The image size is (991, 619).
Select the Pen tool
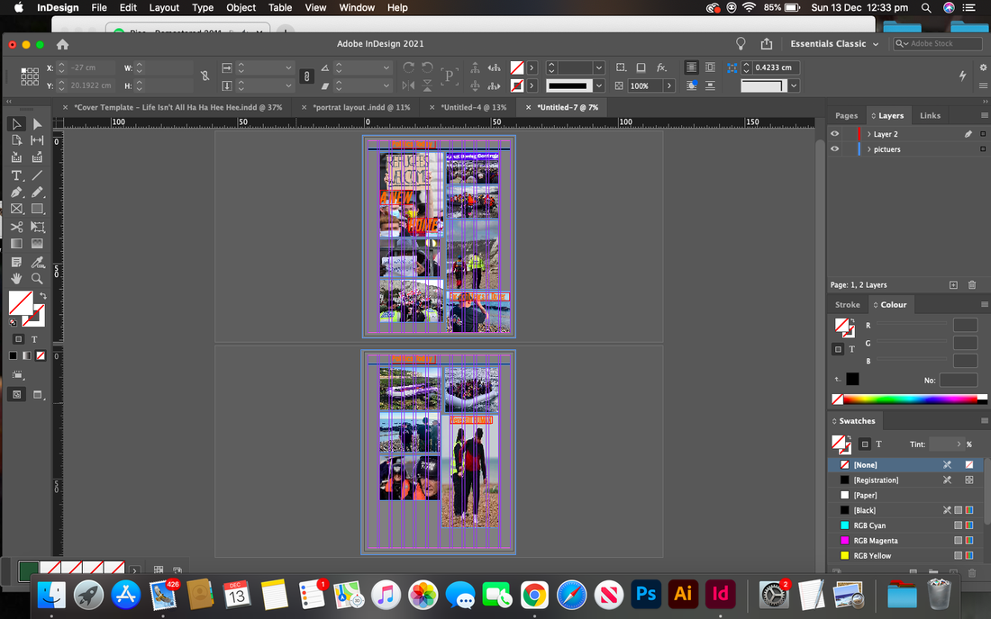click(x=16, y=193)
